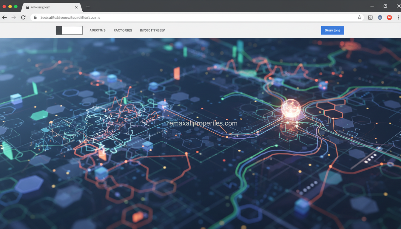Open the red extension icon
Image resolution: width=401 pixels, height=229 pixels.
[389, 18]
